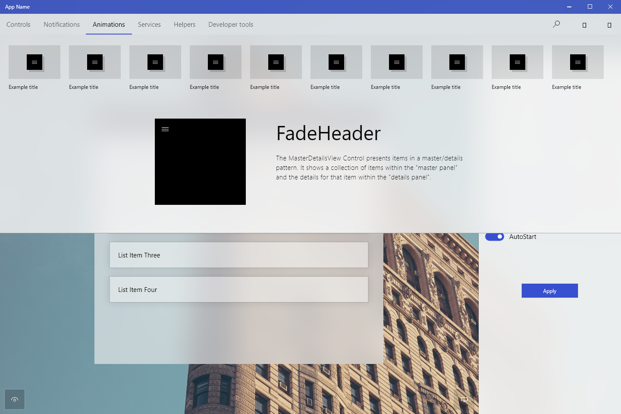621x414 pixels.
Task: Select List Item Three
Action: click(x=239, y=255)
